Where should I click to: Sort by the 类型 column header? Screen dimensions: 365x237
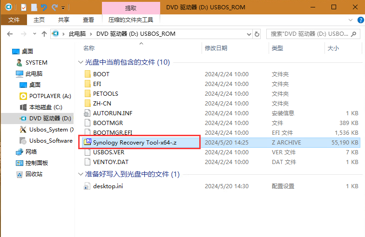click(277, 48)
